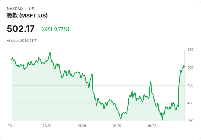Click the spike peak above the 06/03 label
Viewport: 201px width, 140px height.
(151, 82)
